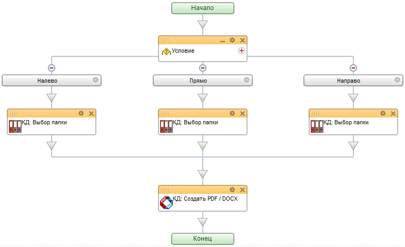Open gear settings on Направо branch
405x247 pixels.
(397, 80)
